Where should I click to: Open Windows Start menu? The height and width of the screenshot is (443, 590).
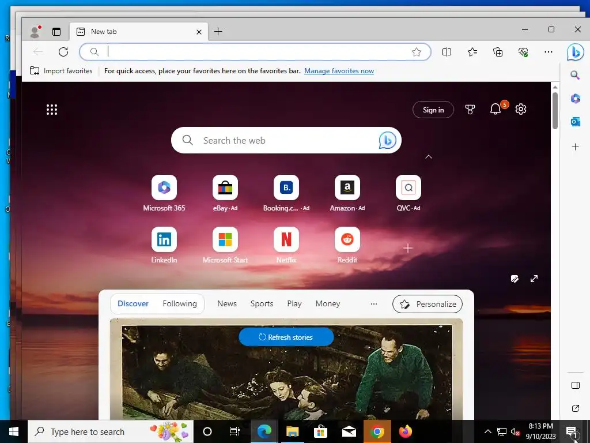[14, 431]
